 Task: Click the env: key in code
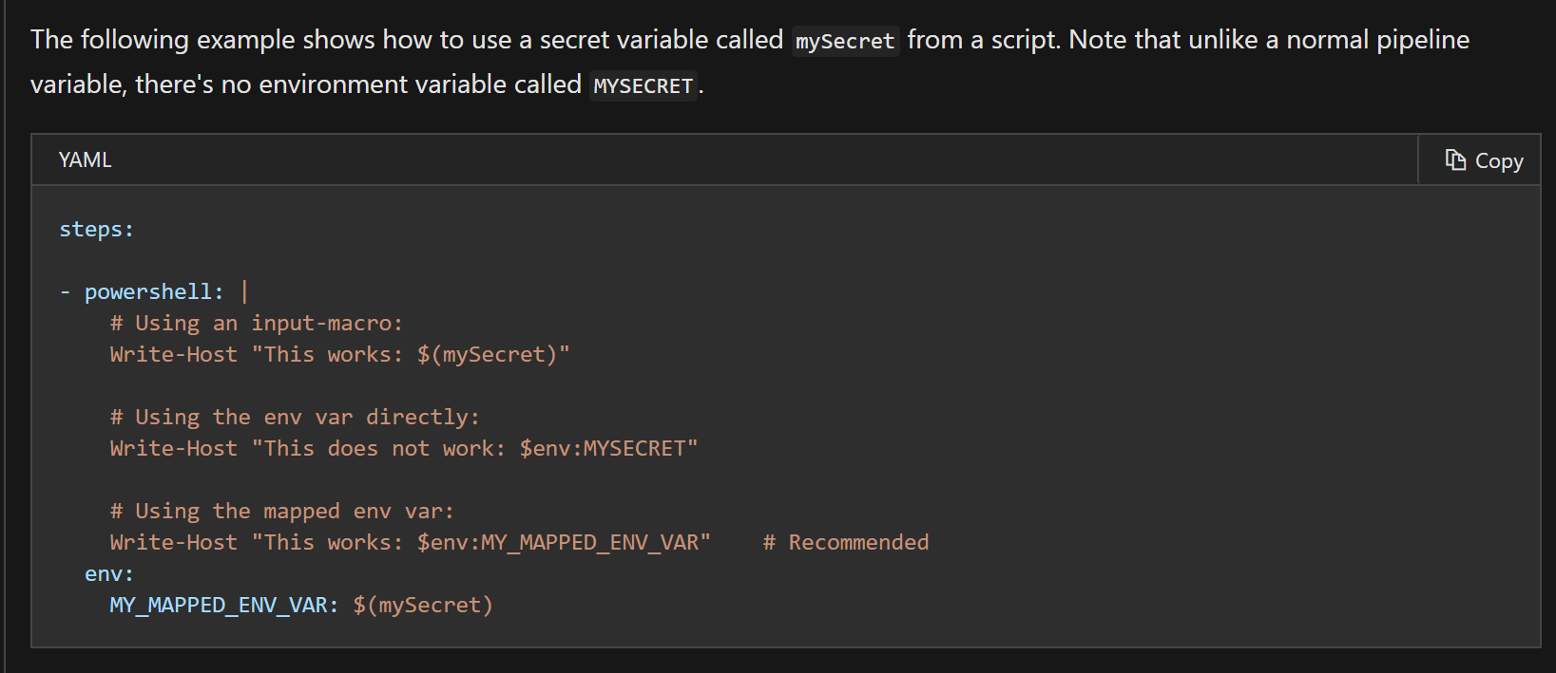[109, 574]
